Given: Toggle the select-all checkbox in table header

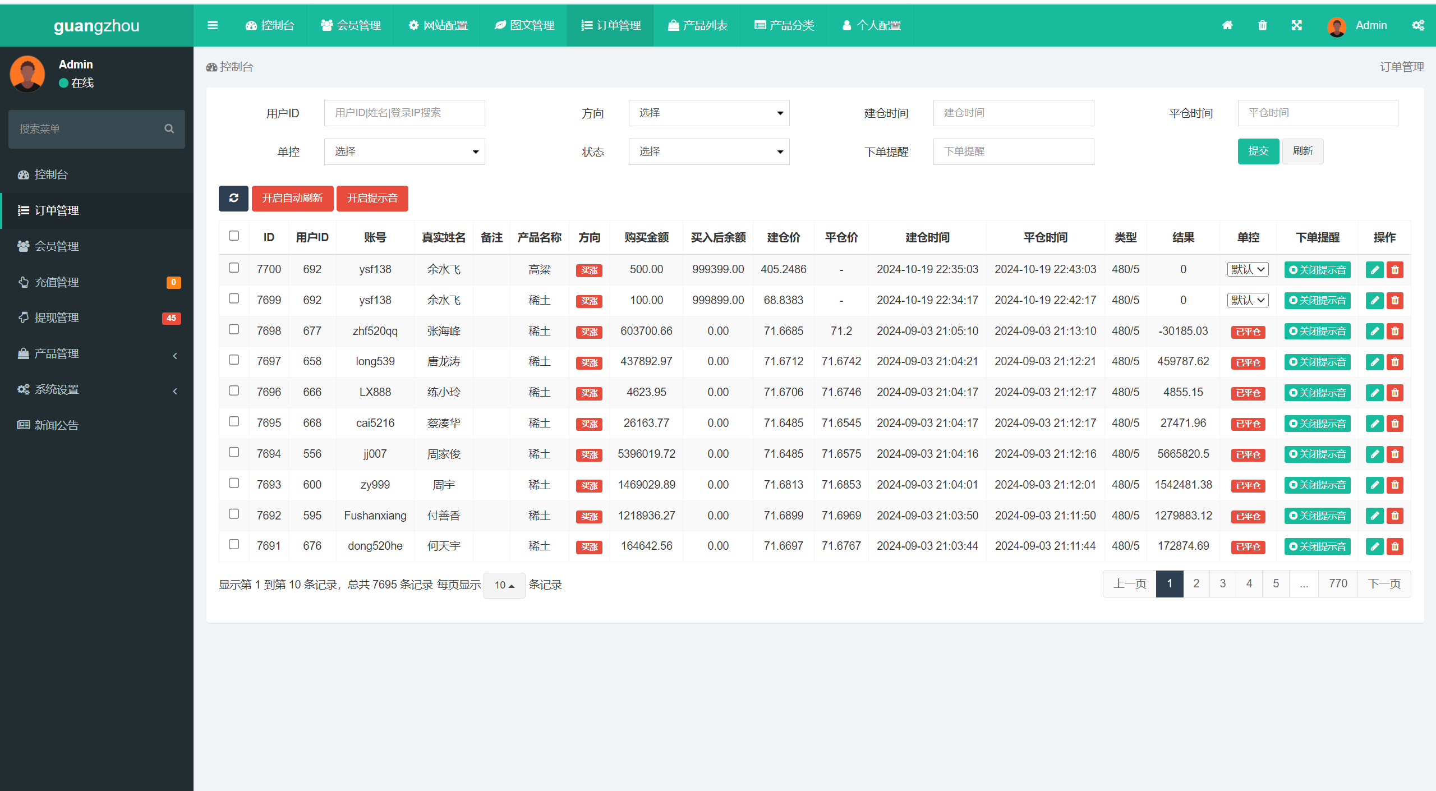Looking at the screenshot, I should click(x=234, y=238).
